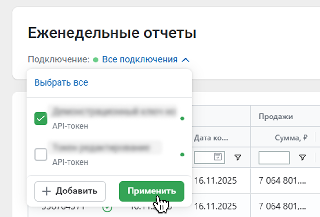
Task: Click the Выбрать все link
Action: click(x=61, y=82)
